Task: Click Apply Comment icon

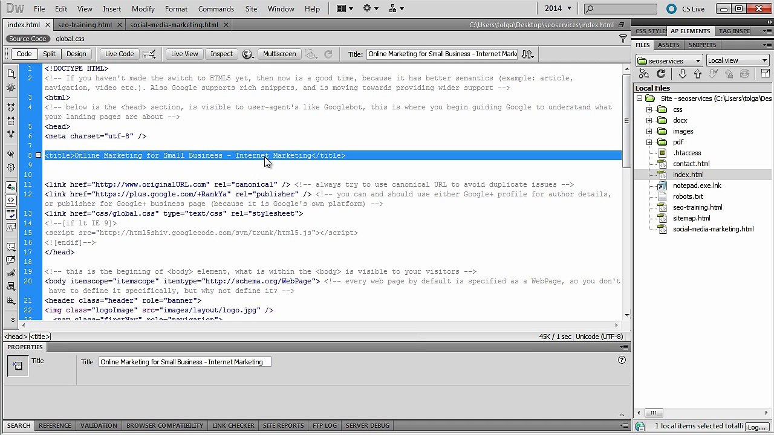Action: [11, 247]
